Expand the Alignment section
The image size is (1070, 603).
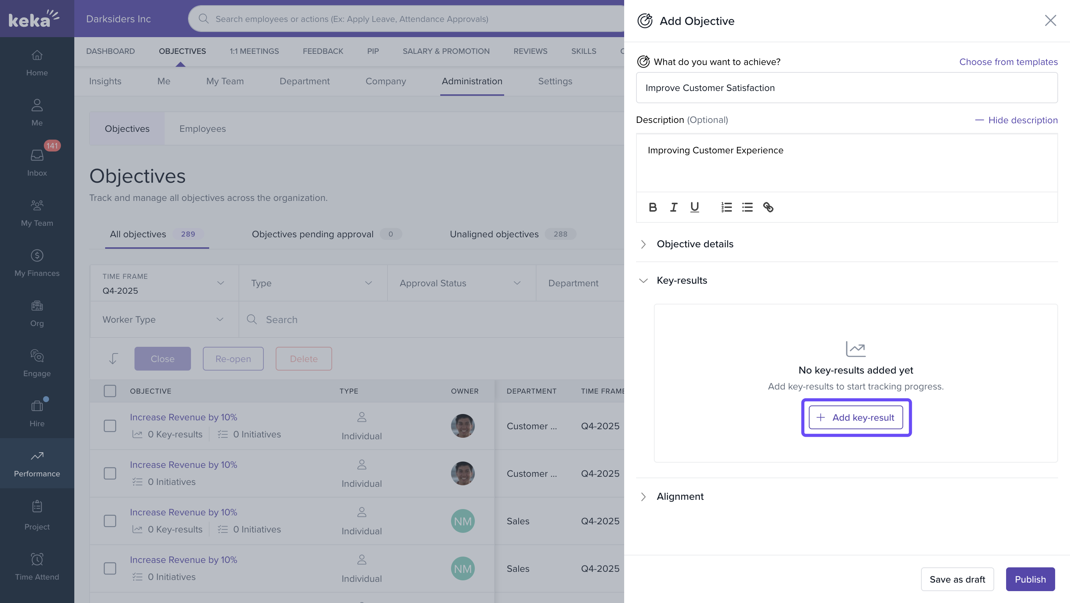[680, 496]
